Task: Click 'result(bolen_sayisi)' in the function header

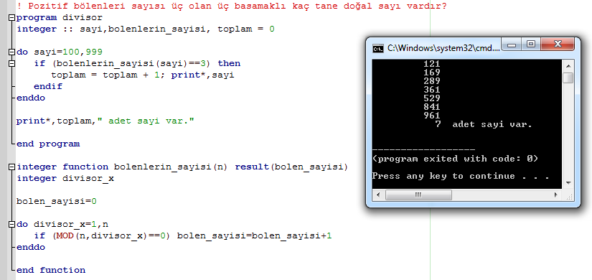Action: click(x=291, y=167)
